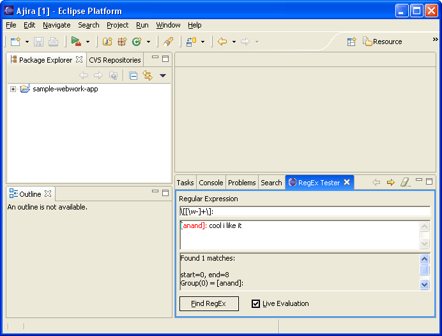Click the Print toolbar icon
The width and height of the screenshot is (442, 336).
pyautogui.click(x=53, y=42)
